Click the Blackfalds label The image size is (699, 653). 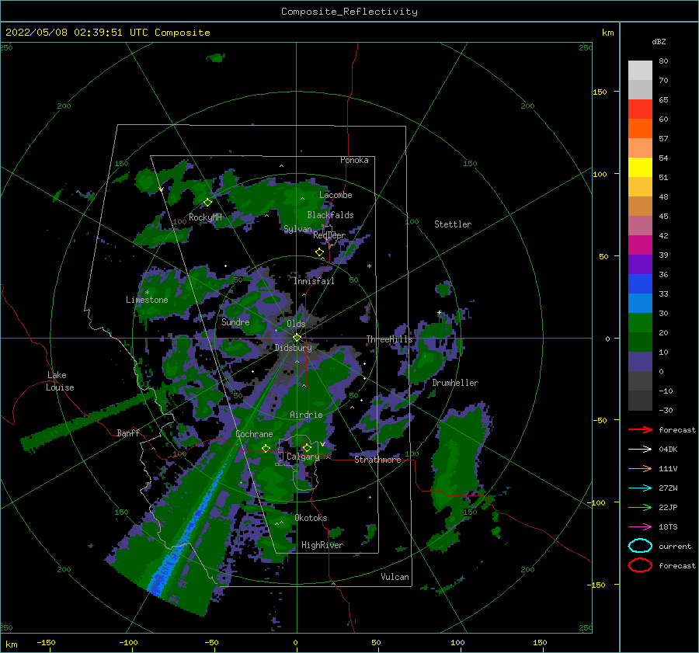pyautogui.click(x=330, y=215)
